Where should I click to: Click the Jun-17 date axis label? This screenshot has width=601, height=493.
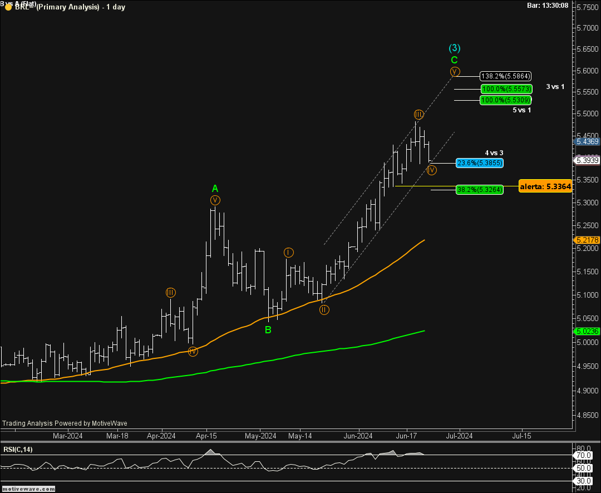tap(406, 436)
